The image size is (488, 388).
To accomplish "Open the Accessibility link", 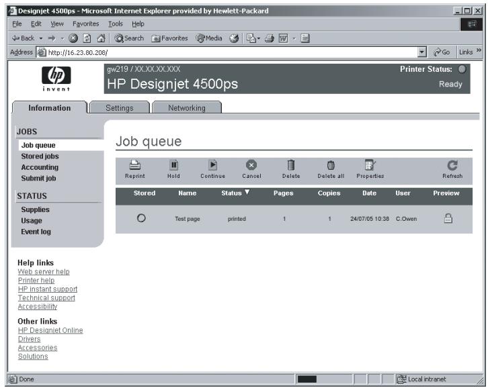I will 38,306.
